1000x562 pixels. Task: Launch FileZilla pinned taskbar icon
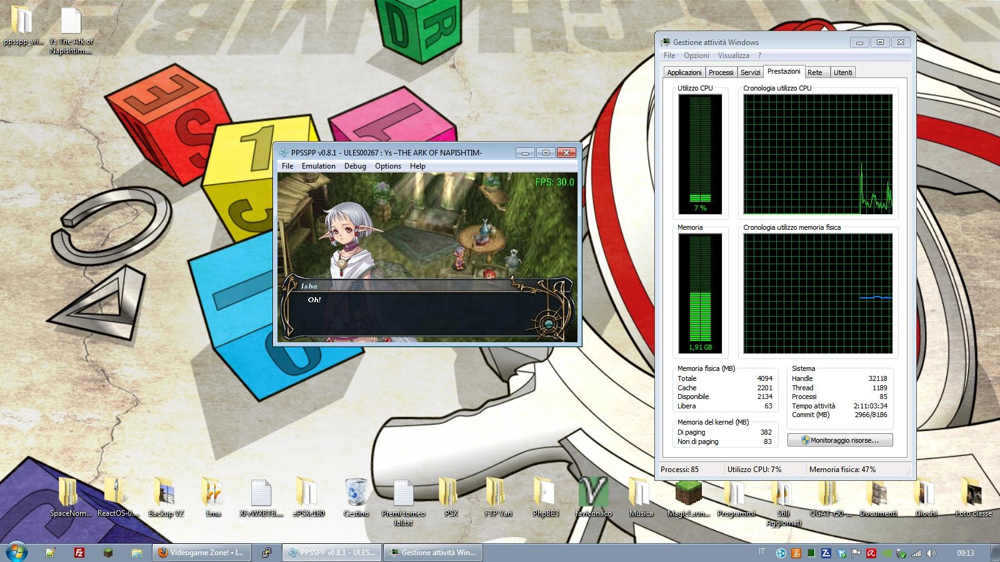point(79,553)
